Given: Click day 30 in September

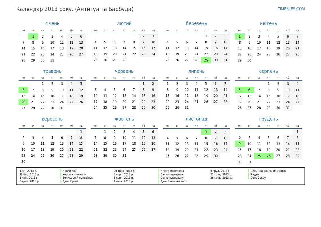Looking at the screenshot, I should (x=23, y=162).
